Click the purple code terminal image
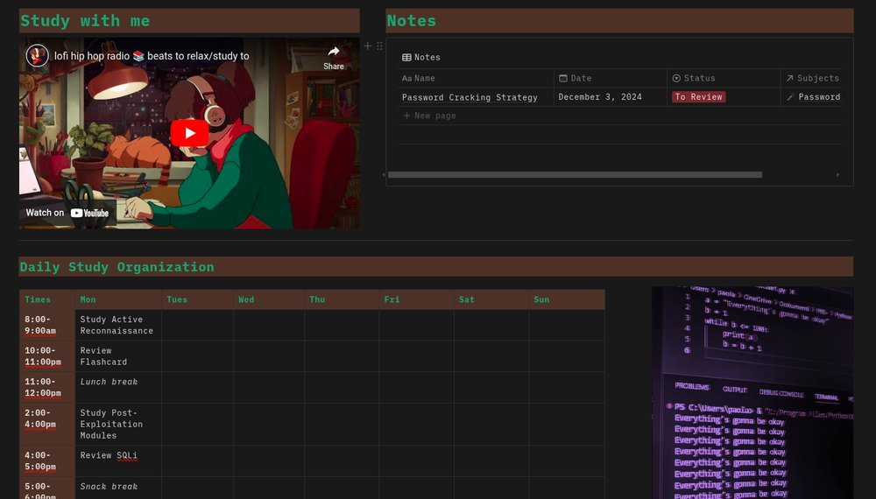 point(752,393)
